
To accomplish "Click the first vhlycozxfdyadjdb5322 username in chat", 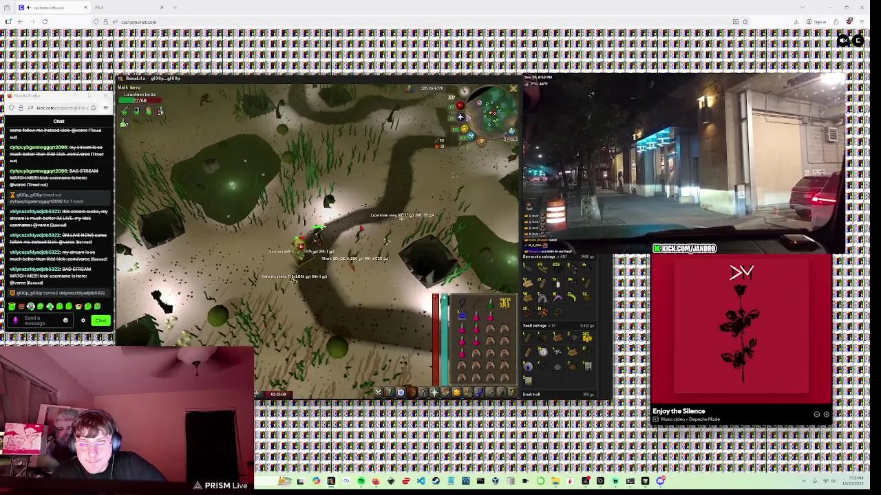I will 35,212.
